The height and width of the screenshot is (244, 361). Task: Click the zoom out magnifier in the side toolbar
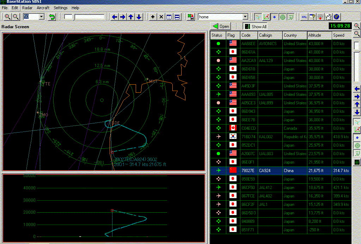(357, 34)
